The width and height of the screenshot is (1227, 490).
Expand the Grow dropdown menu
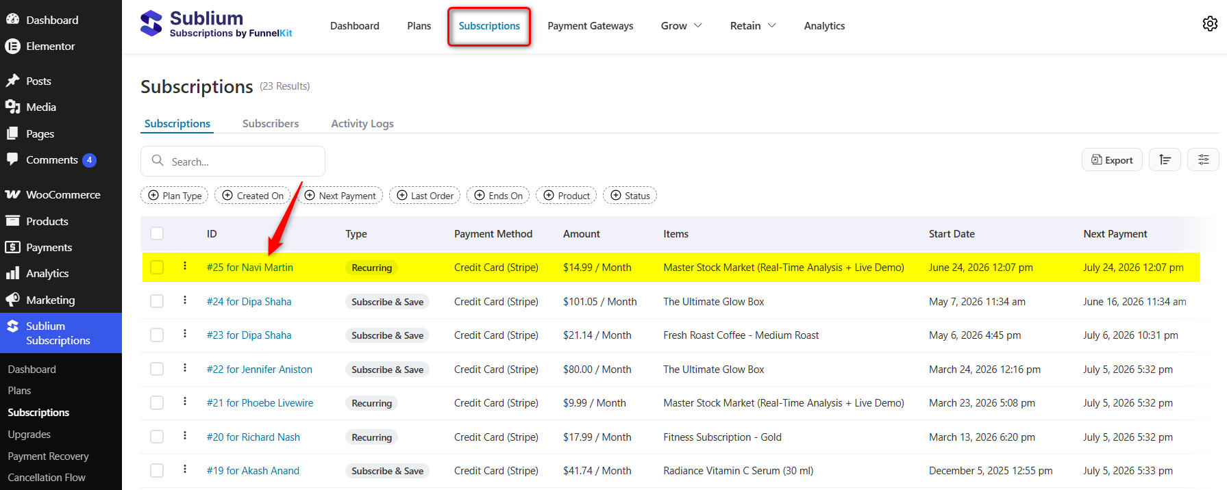(681, 25)
